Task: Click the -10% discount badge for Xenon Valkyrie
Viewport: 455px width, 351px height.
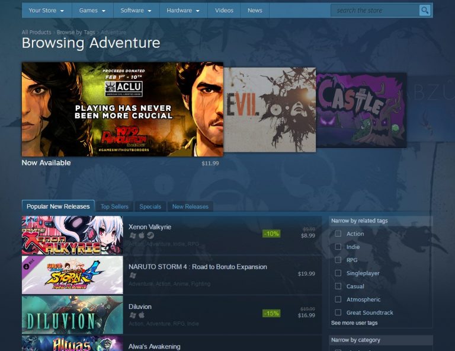Action: (271, 234)
